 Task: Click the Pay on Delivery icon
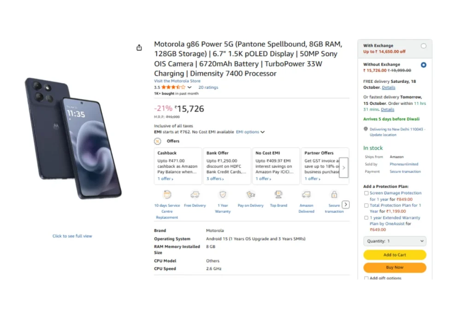coord(251,194)
